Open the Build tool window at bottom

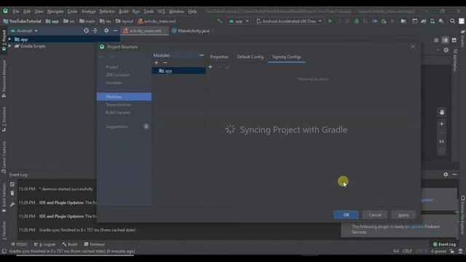point(70,245)
